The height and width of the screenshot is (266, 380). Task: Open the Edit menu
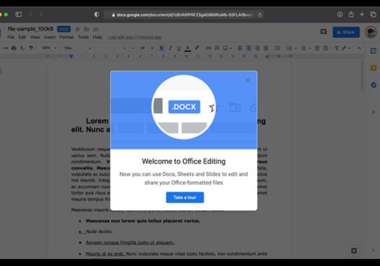[22, 37]
